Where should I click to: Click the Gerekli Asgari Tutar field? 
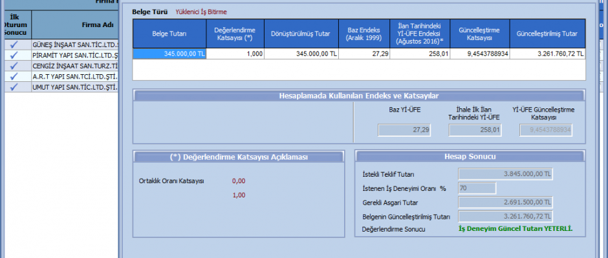click(505, 202)
